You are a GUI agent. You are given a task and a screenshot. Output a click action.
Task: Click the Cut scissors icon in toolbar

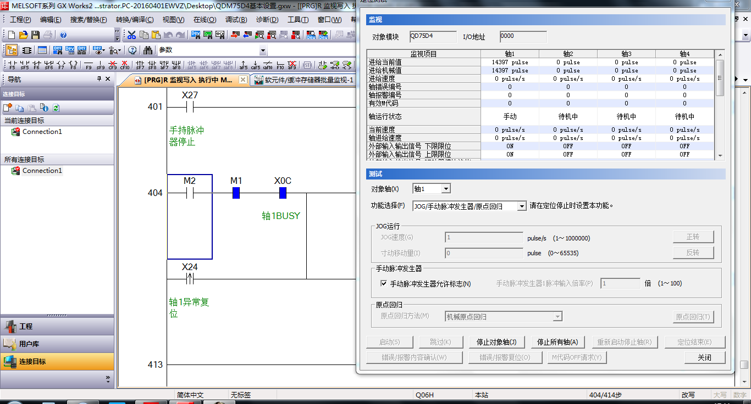(131, 35)
